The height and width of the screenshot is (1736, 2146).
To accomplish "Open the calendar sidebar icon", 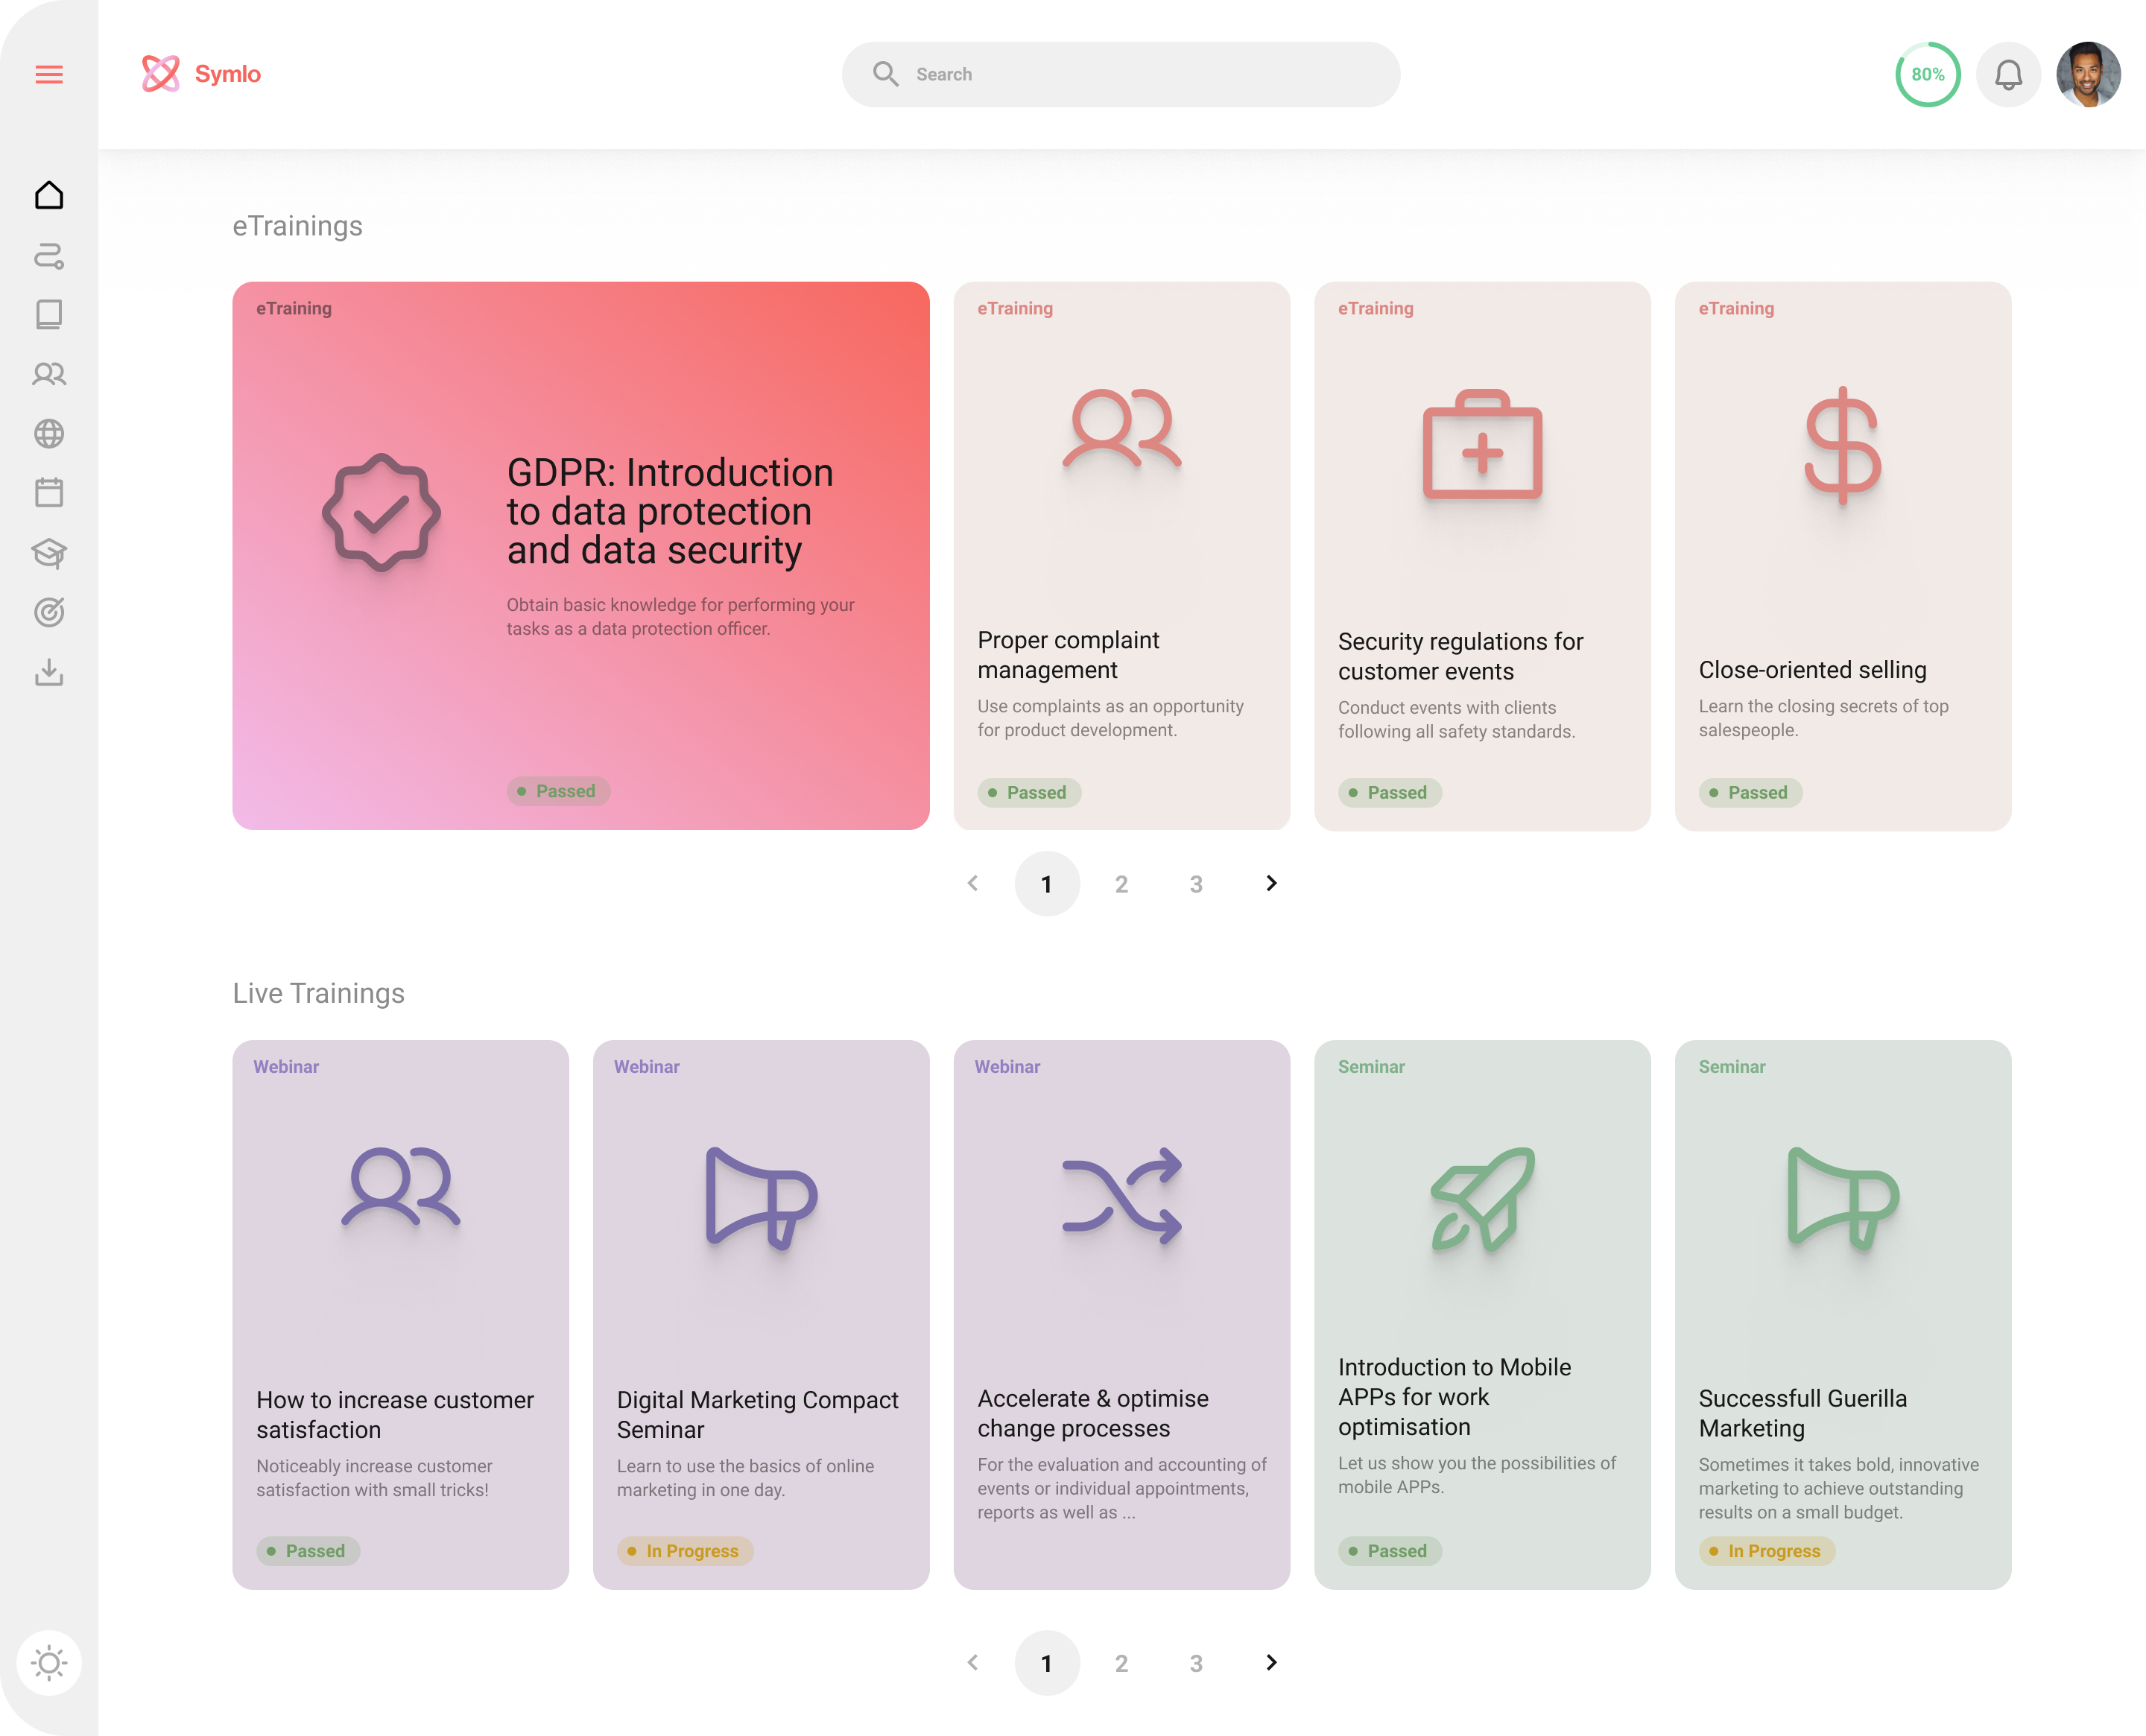I will pyautogui.click(x=49, y=492).
